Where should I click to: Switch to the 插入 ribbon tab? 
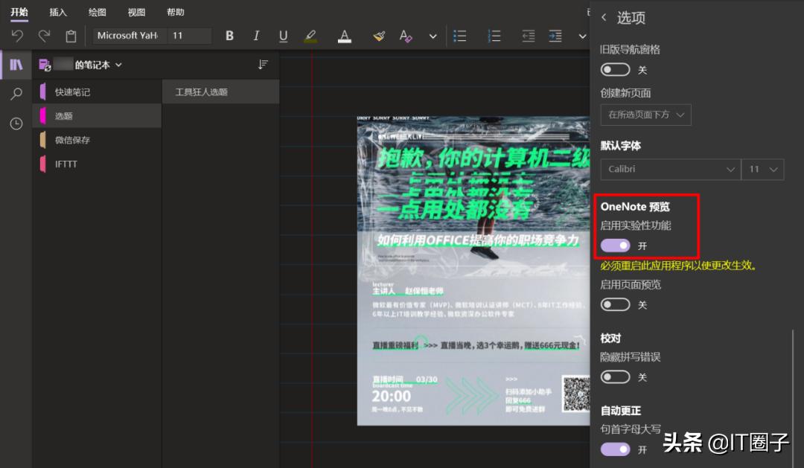pyautogui.click(x=59, y=12)
